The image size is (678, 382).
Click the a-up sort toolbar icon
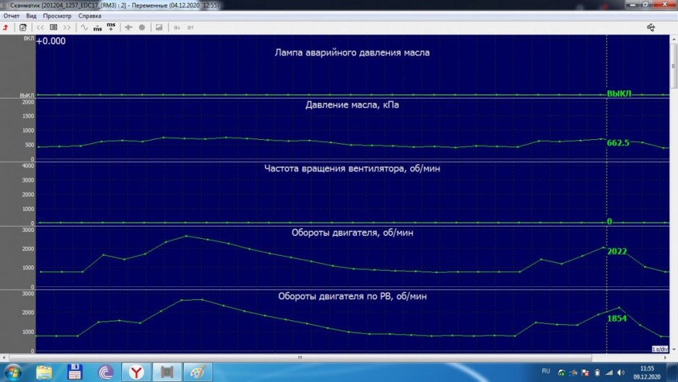(191, 27)
